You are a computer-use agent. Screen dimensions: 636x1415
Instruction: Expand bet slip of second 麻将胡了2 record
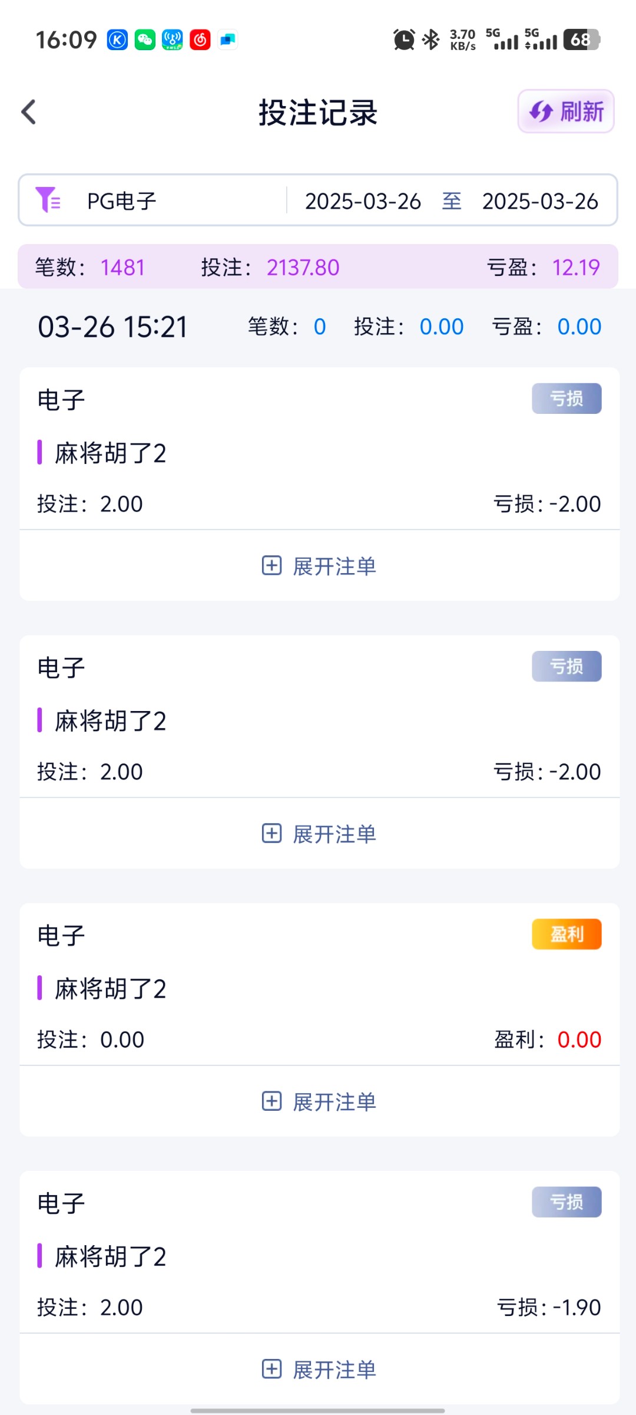(x=319, y=834)
